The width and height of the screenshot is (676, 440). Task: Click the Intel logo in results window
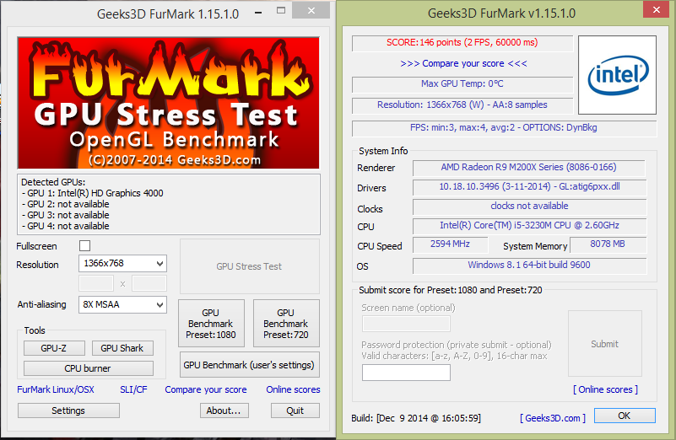[x=618, y=75]
